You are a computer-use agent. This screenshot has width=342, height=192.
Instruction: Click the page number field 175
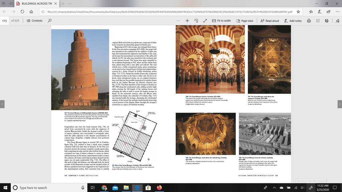[4, 21]
